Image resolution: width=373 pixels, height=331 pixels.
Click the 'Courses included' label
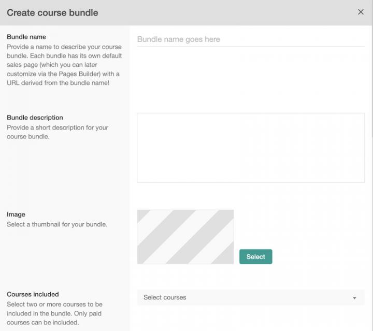(33, 294)
